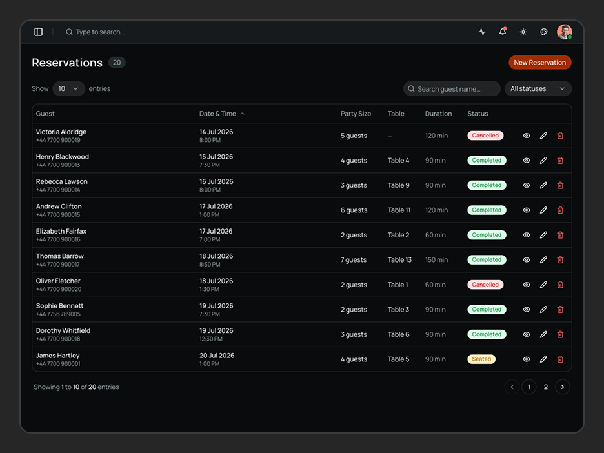Sort by Status column header

[x=478, y=114]
